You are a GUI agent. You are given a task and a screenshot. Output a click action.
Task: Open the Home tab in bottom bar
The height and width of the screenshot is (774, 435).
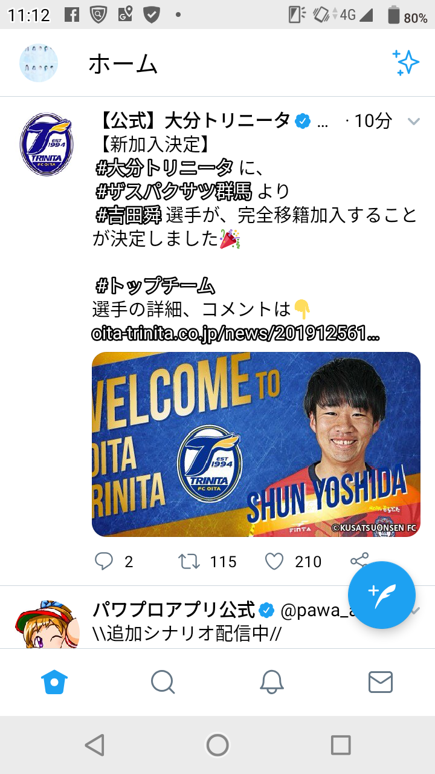54,682
